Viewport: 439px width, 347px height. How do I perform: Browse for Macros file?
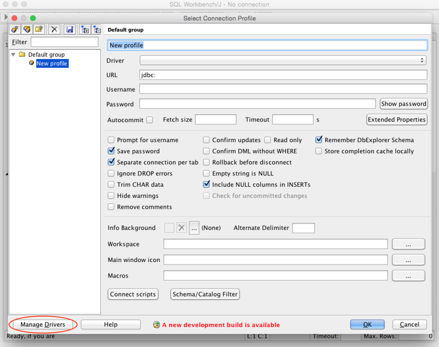[x=409, y=275]
